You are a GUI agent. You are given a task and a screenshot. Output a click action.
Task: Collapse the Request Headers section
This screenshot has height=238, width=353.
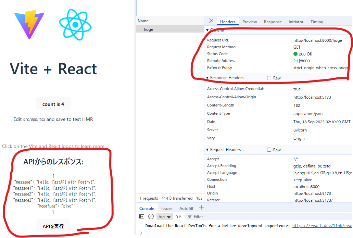207,150
